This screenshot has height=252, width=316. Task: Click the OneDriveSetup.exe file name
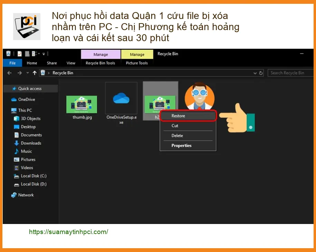coord(121,120)
